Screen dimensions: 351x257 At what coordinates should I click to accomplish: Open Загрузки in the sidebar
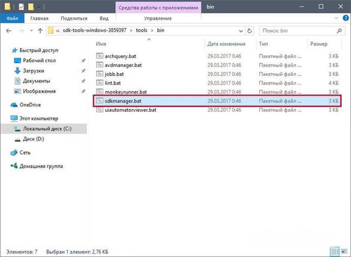(33, 71)
